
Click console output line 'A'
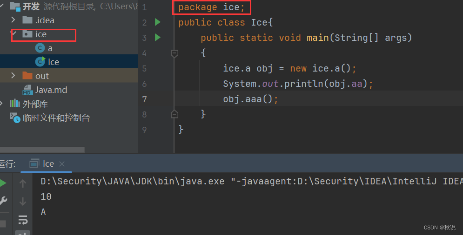[43, 212]
